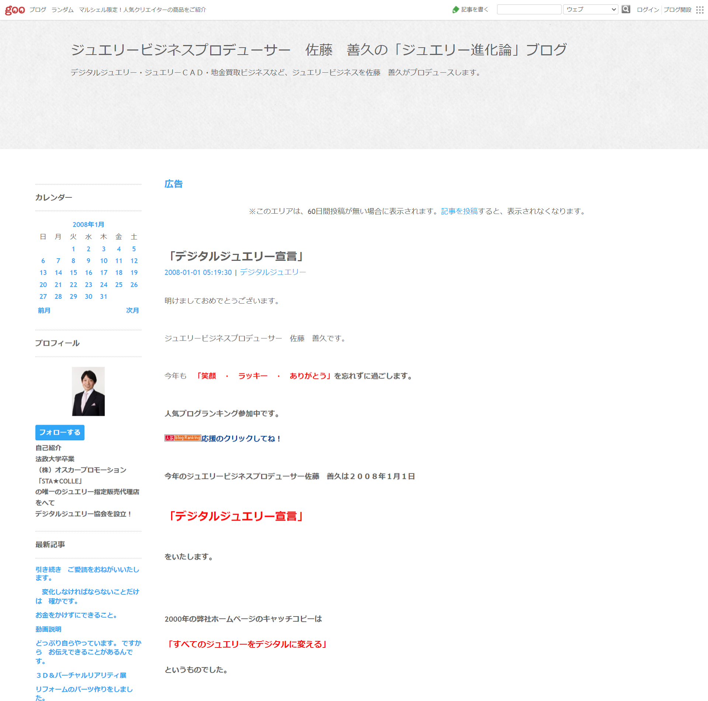The image size is (708, 701).
Task: Open the マルシェ限定 promotion link
Action: coord(142,10)
